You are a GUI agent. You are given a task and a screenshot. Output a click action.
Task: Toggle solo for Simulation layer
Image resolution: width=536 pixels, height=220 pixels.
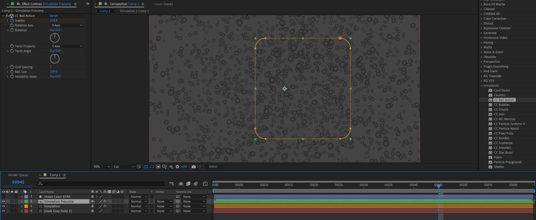point(12,206)
